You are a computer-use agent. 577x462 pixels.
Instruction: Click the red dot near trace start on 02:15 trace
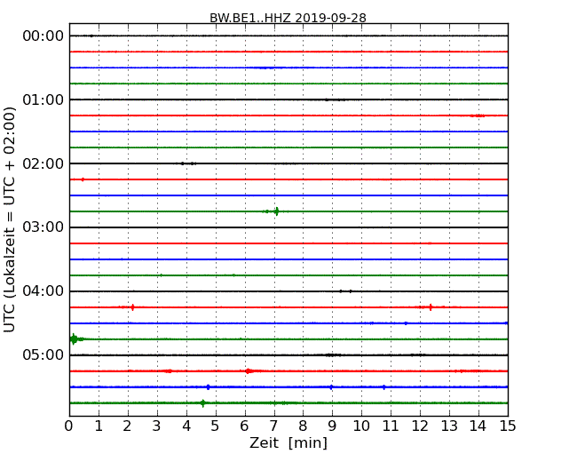pos(83,179)
